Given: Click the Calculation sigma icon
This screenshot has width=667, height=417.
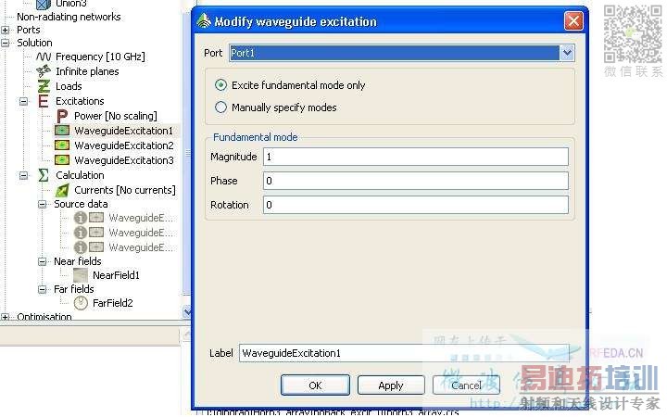Looking at the screenshot, I should coord(44,175).
